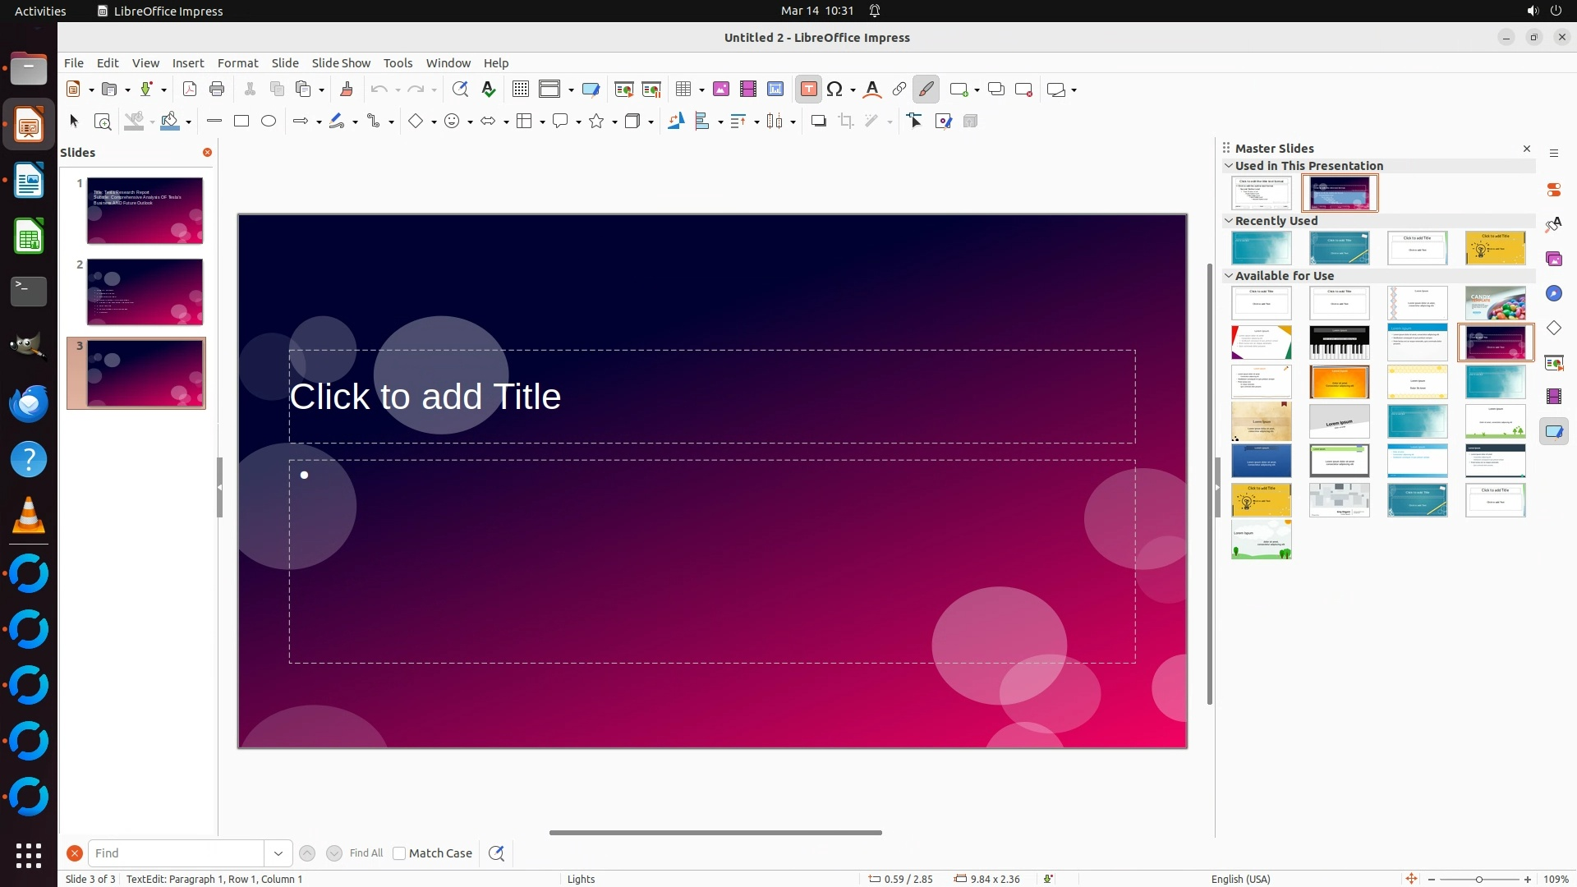The height and width of the screenshot is (887, 1577).
Task: Collapse the Available for Use section
Action: [x=1229, y=276]
